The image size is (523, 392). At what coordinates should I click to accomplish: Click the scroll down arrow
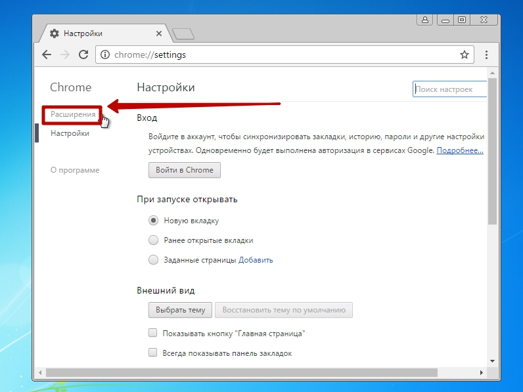[492, 361]
